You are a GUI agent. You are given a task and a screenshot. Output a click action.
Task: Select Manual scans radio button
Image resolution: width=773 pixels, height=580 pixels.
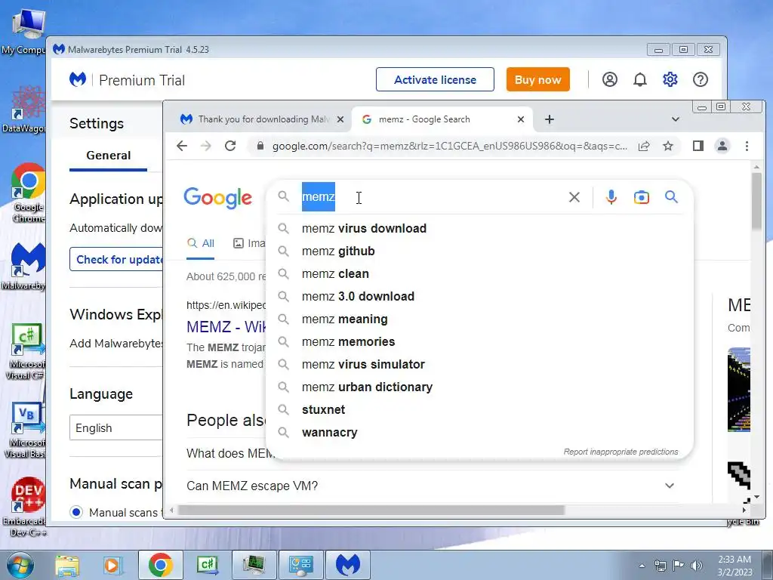click(x=76, y=513)
